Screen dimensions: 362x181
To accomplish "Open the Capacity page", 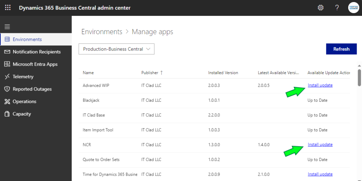I will click(x=22, y=114).
